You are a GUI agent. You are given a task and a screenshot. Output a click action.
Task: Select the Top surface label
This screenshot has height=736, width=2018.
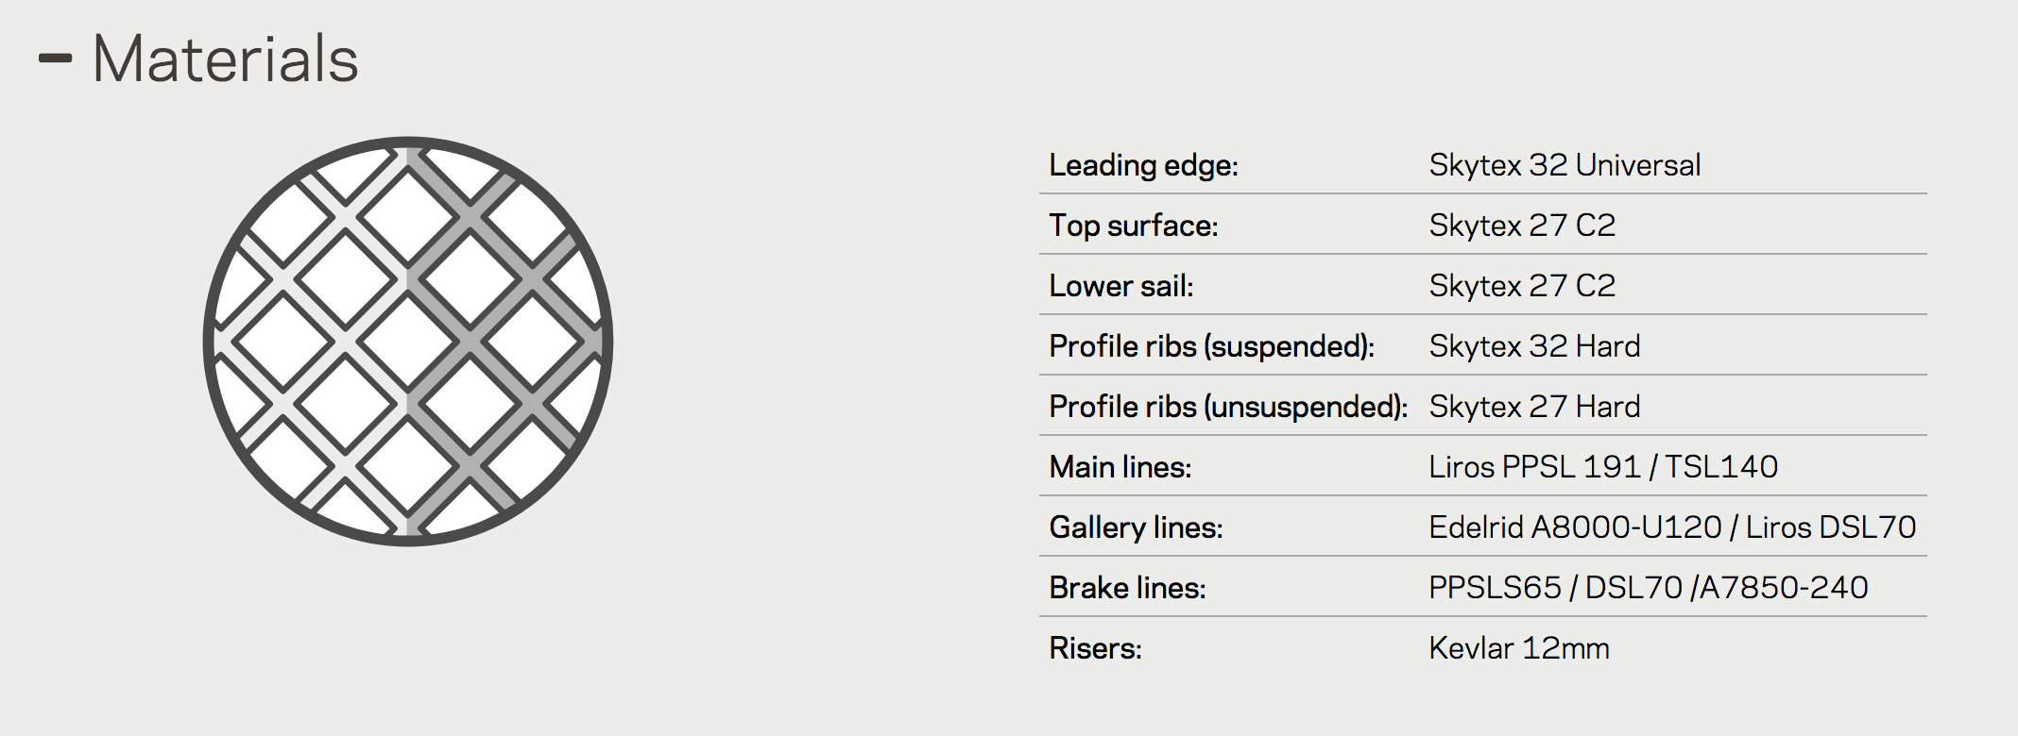click(1134, 226)
